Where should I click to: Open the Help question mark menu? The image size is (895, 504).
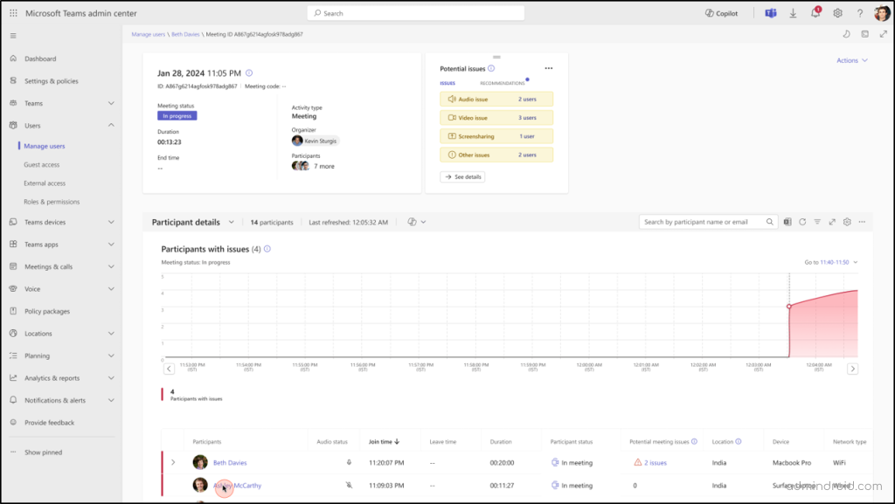[x=860, y=12]
